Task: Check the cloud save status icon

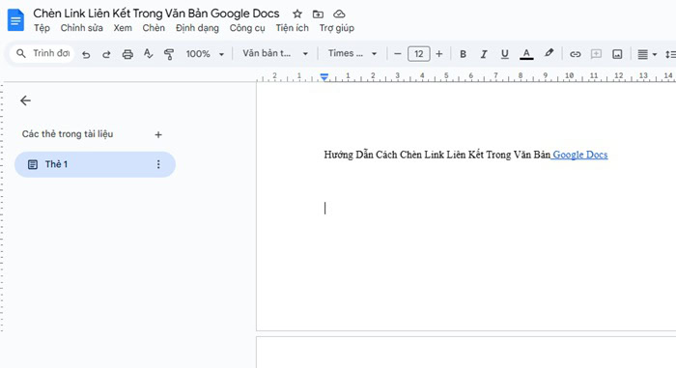Action: point(339,14)
